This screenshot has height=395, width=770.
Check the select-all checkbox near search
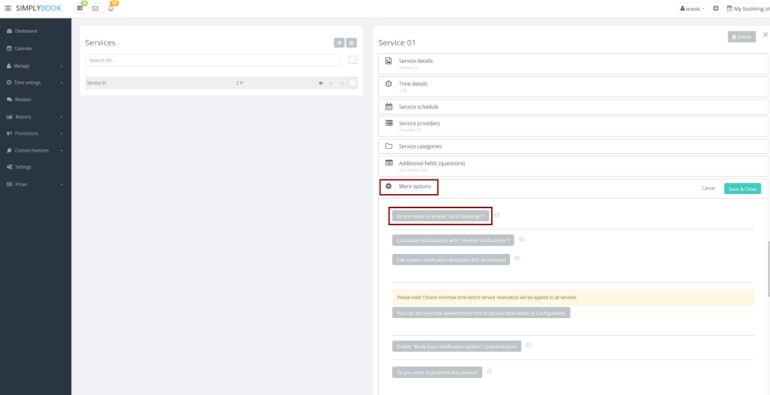[x=353, y=60]
